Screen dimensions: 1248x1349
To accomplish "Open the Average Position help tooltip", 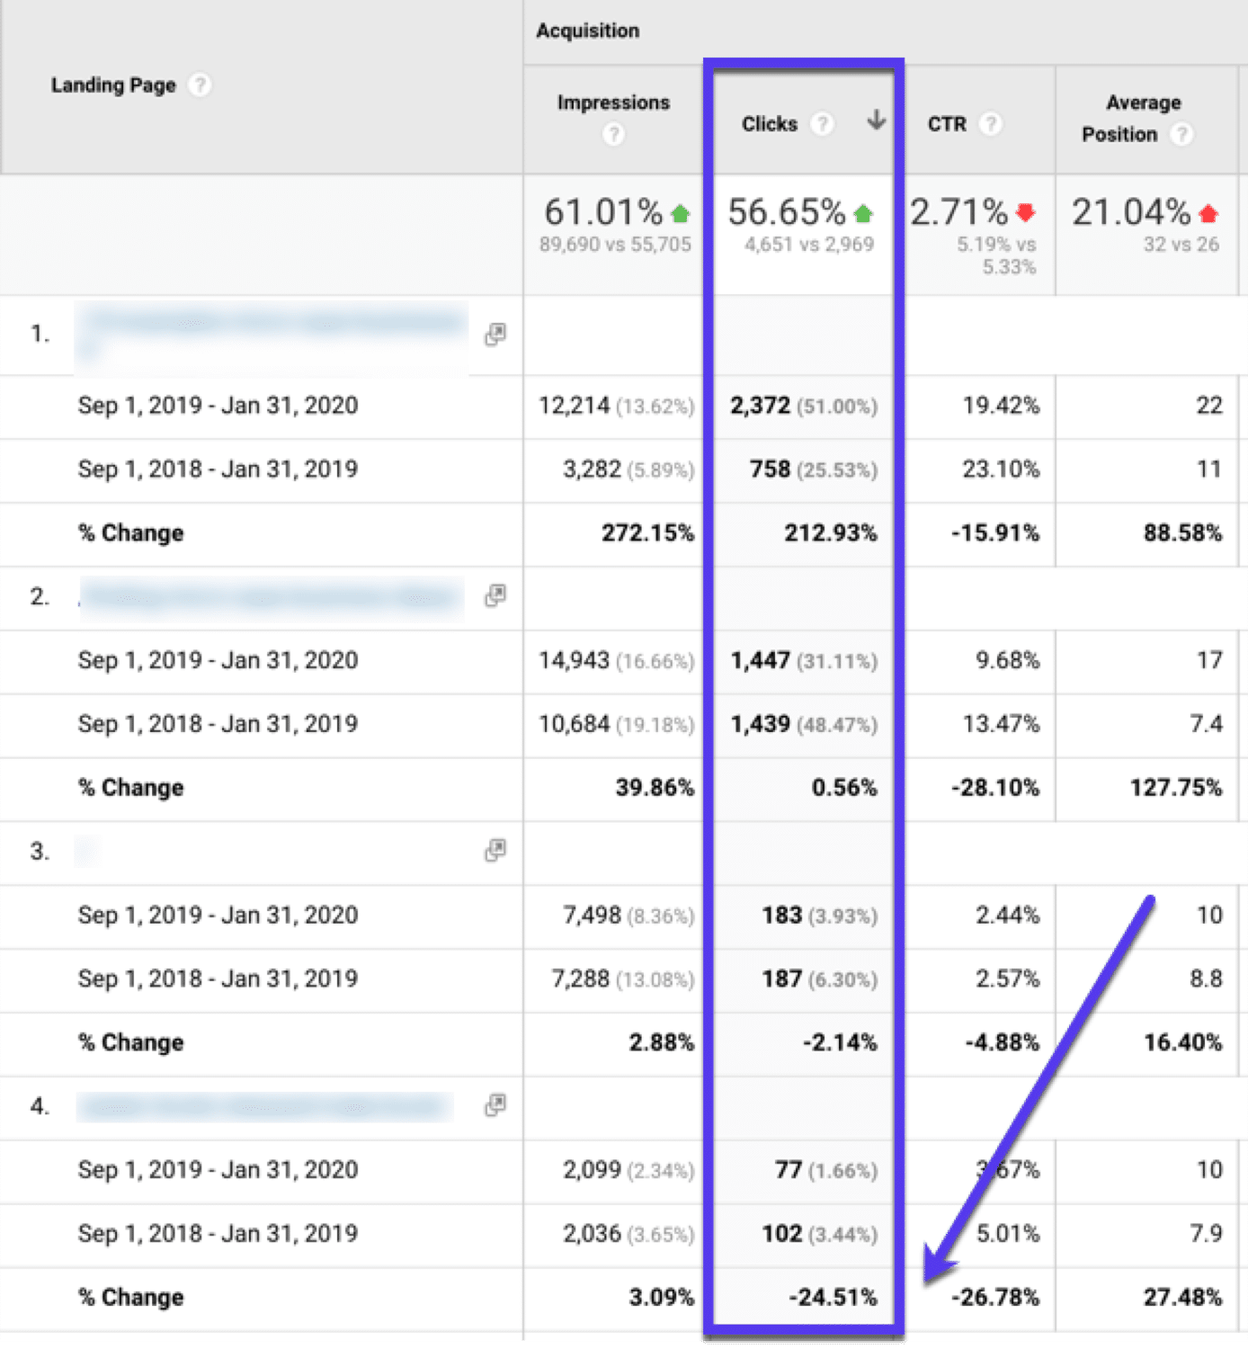I will click(x=1184, y=135).
